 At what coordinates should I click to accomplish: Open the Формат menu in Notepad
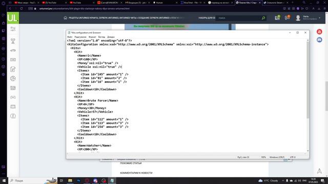(92, 37)
